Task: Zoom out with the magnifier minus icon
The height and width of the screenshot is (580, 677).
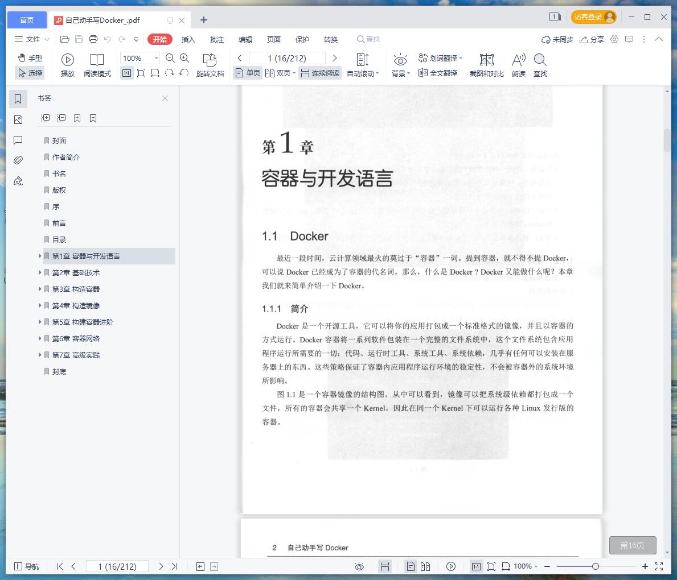Action: (170, 58)
